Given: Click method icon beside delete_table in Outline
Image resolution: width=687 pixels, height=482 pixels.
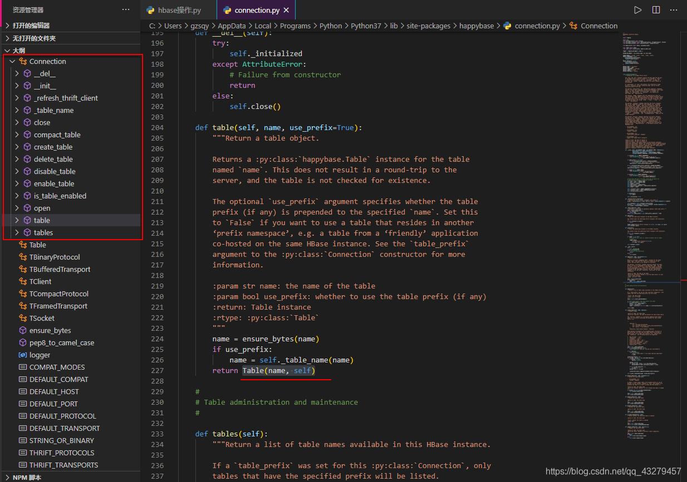Looking at the screenshot, I should click(27, 159).
